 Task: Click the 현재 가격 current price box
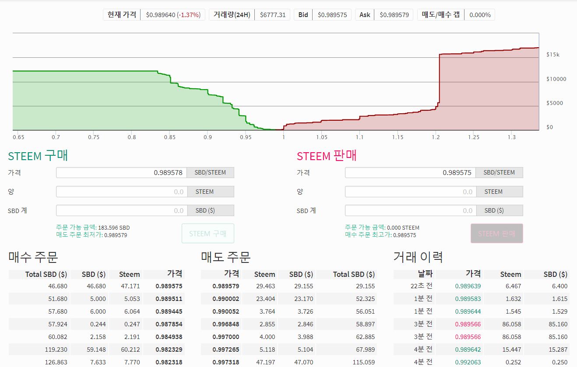click(154, 14)
